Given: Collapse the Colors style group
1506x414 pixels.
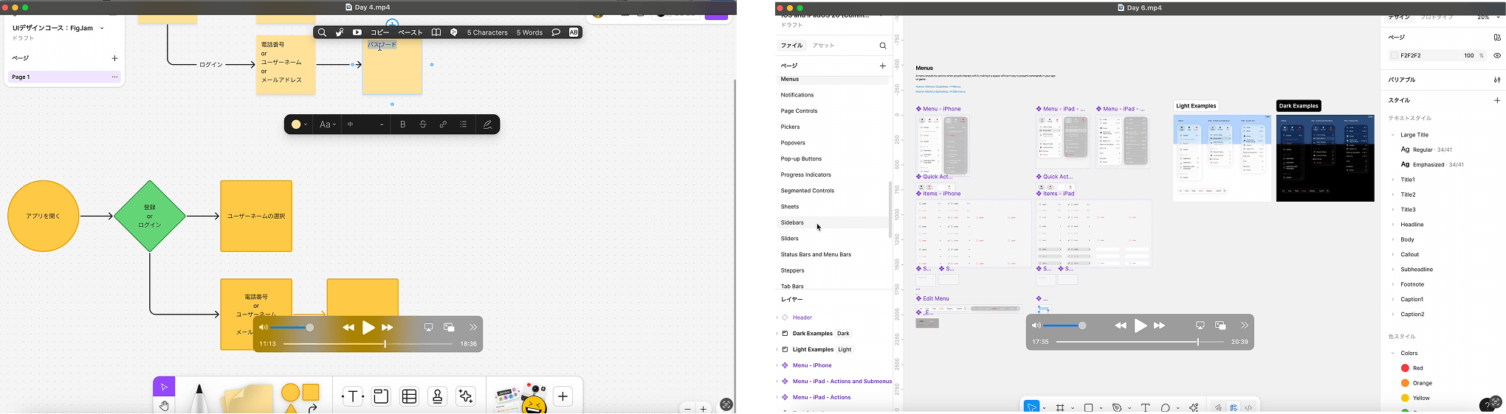Looking at the screenshot, I should (1393, 354).
